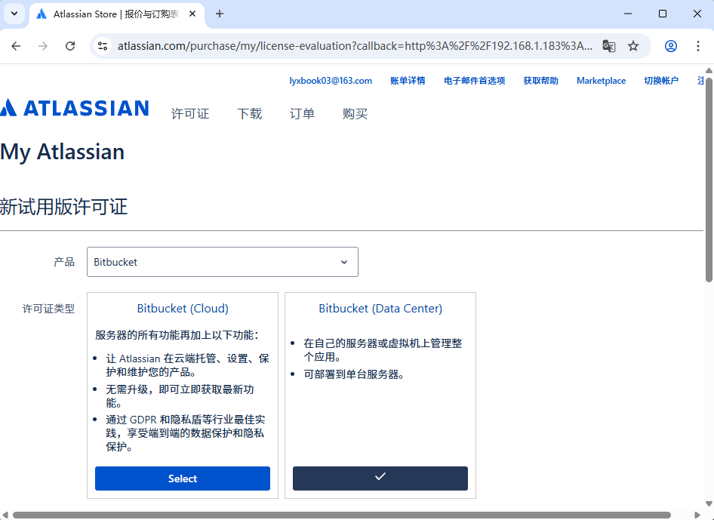Open site information icon in address bar

pyautogui.click(x=103, y=46)
